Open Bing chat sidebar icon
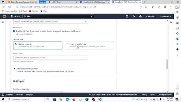Viewport: 181px width, 102px height. point(177,7)
